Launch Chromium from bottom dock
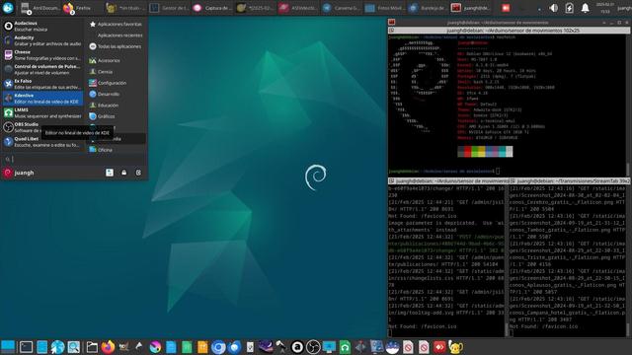Viewport: 632px width, 355px height. (x=218, y=347)
